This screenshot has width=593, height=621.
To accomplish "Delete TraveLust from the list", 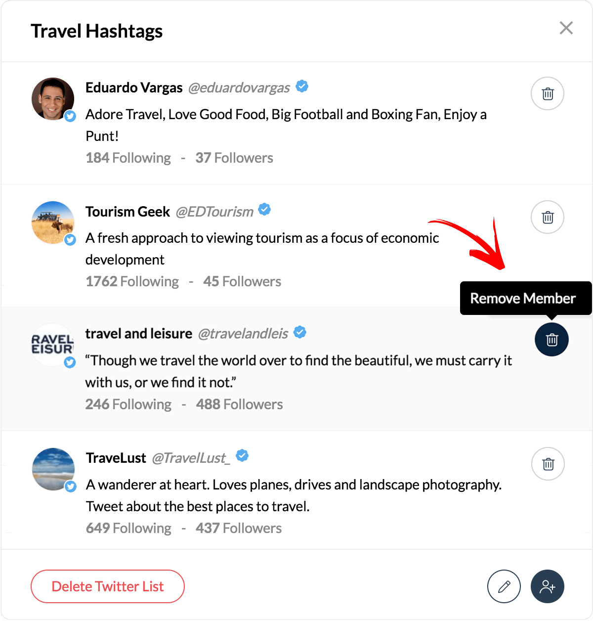I will [x=548, y=464].
